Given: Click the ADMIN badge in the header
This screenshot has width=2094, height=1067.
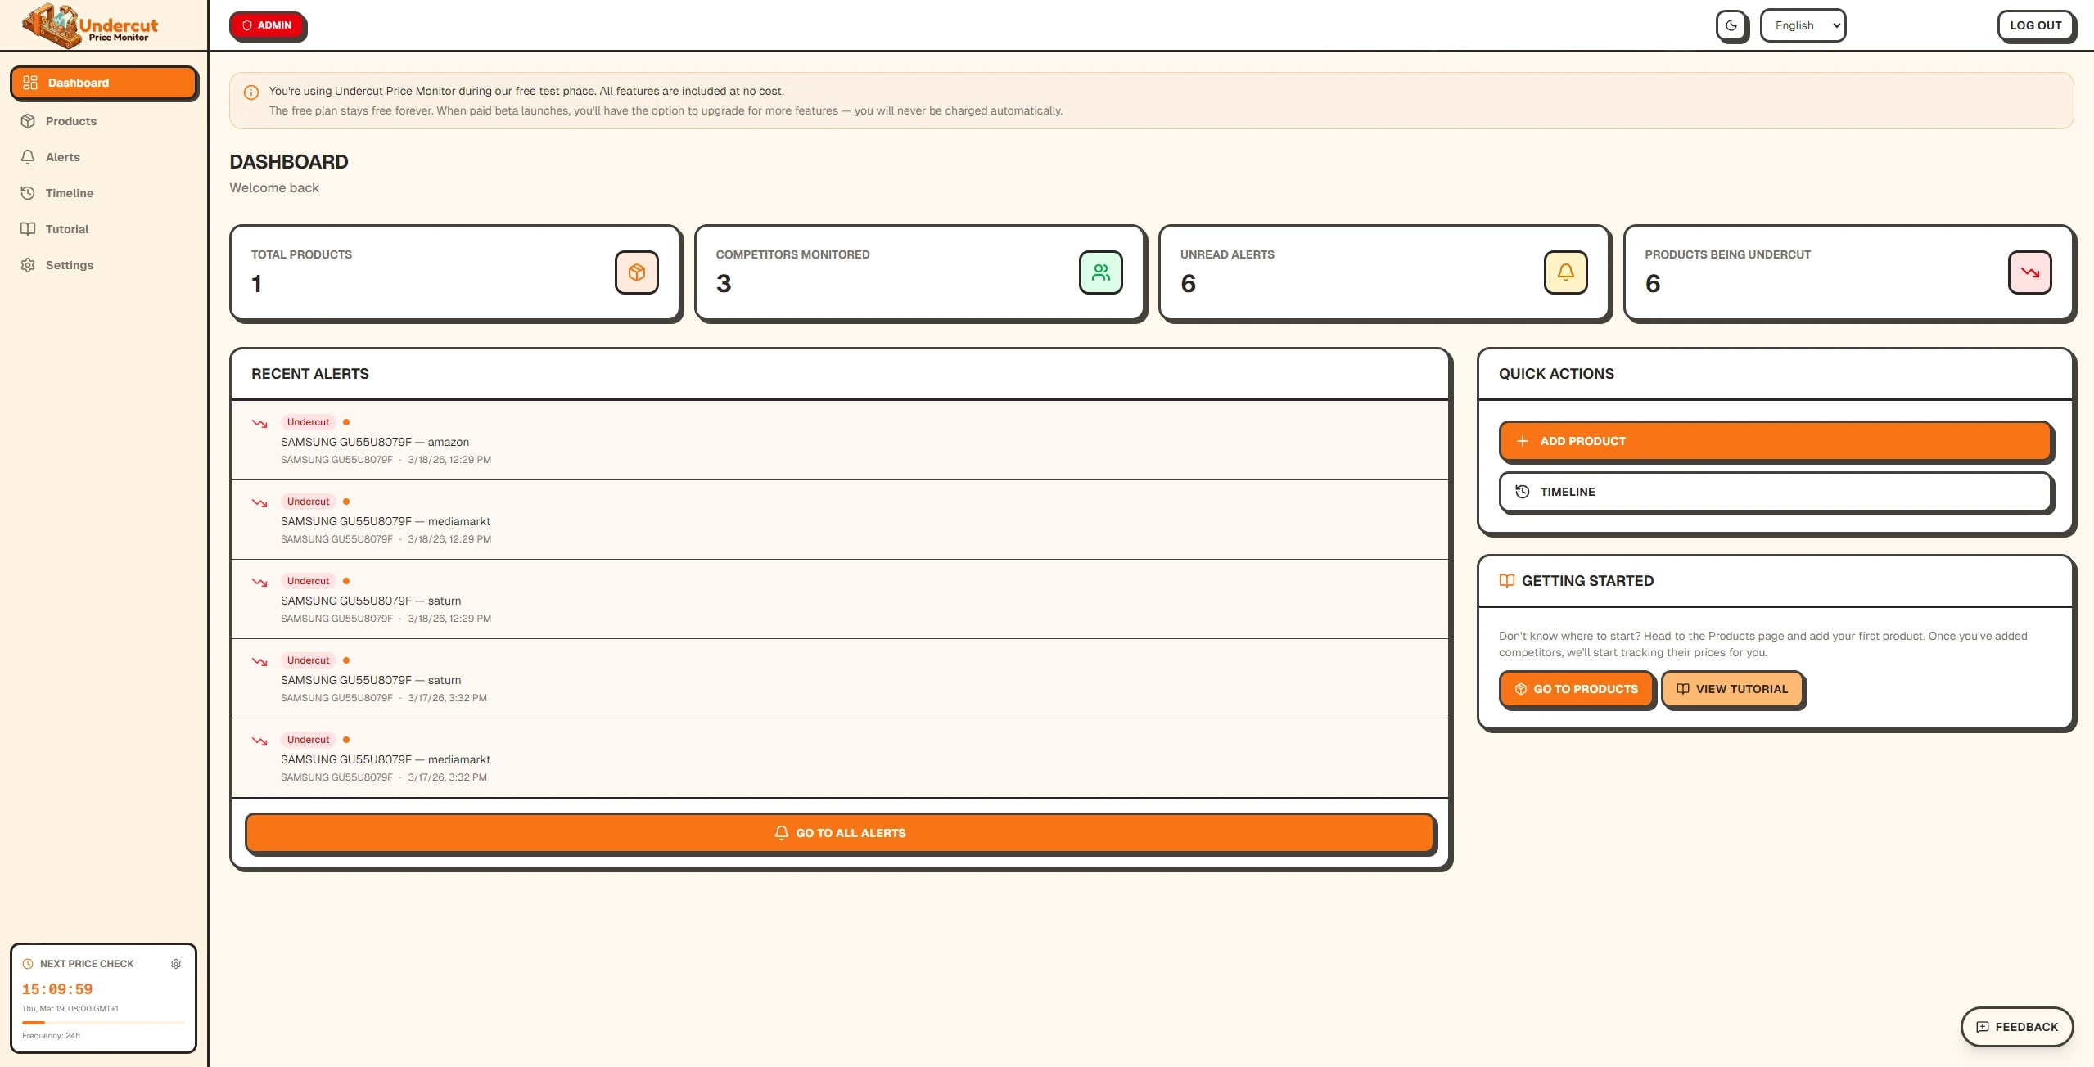Looking at the screenshot, I should tap(268, 25).
